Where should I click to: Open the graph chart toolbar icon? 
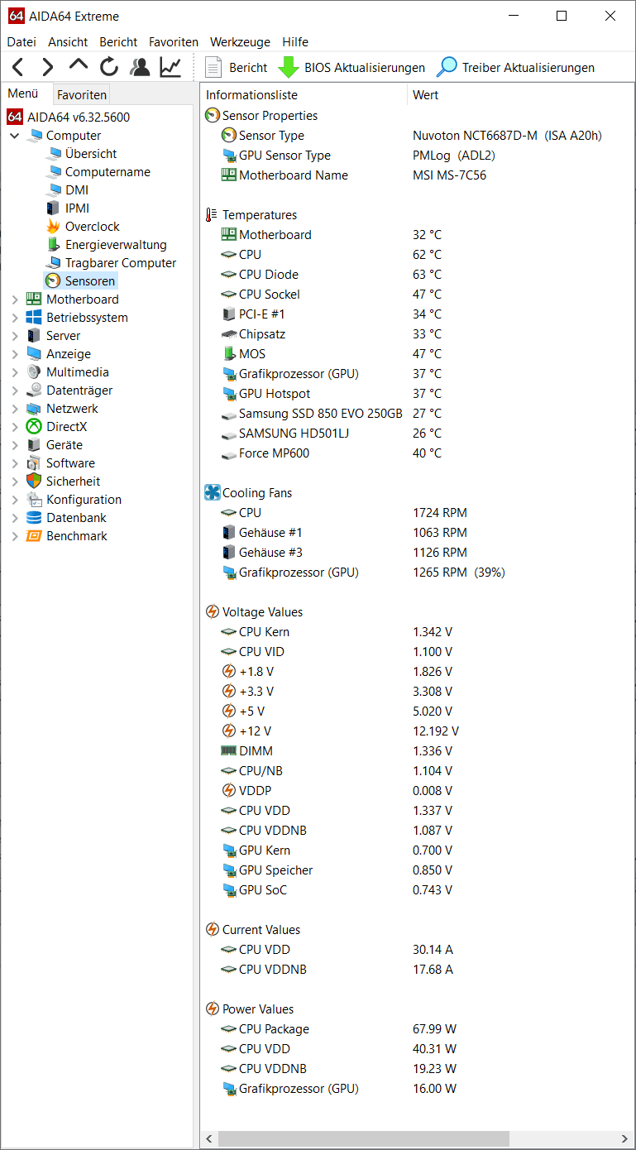pyautogui.click(x=170, y=67)
